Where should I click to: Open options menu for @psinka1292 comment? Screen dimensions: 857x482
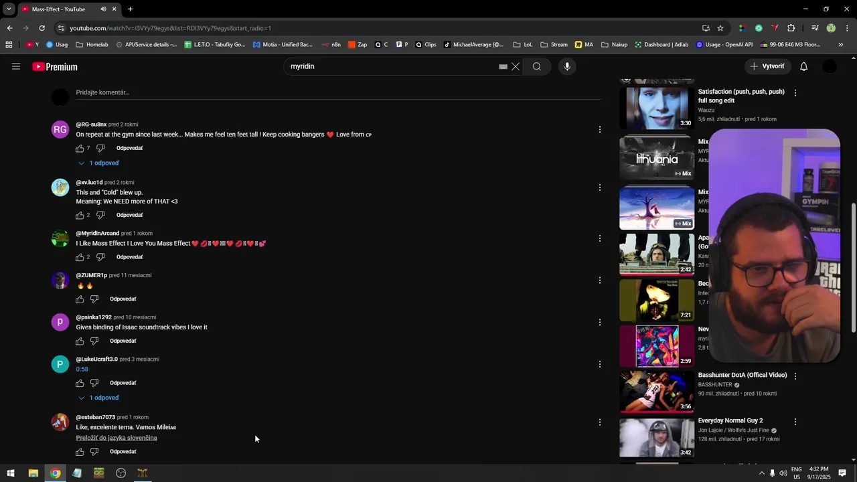pos(600,322)
